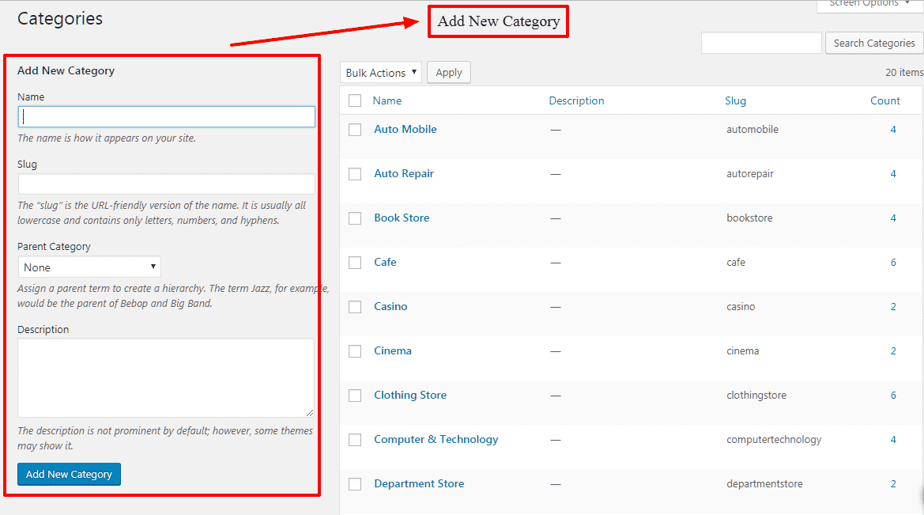Open the Bulk Actions dropdown

pos(381,73)
